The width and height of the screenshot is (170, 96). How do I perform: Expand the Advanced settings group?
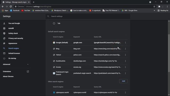[16, 64]
